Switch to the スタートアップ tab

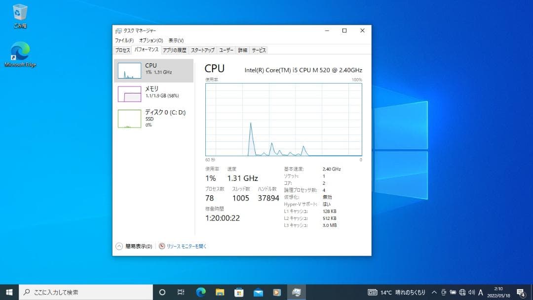point(202,50)
